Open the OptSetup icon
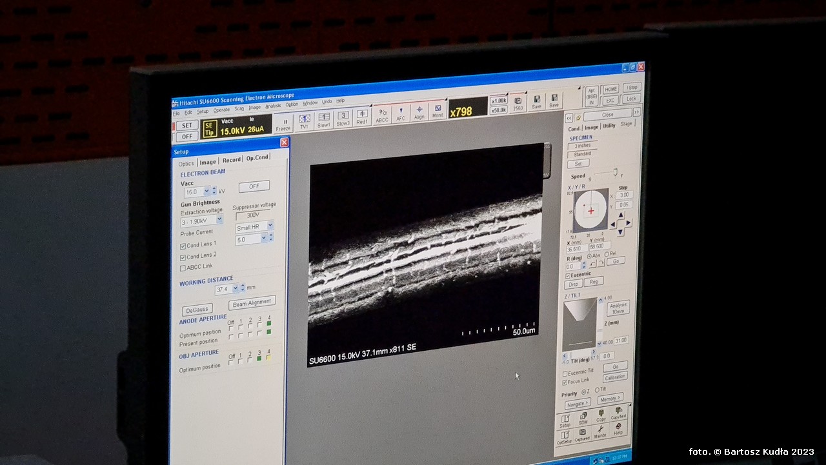This screenshot has width=826, height=465. (565, 437)
